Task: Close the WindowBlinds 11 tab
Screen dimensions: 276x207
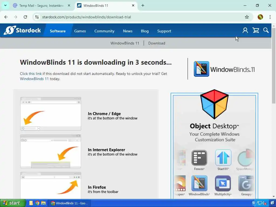Action: click(133, 6)
